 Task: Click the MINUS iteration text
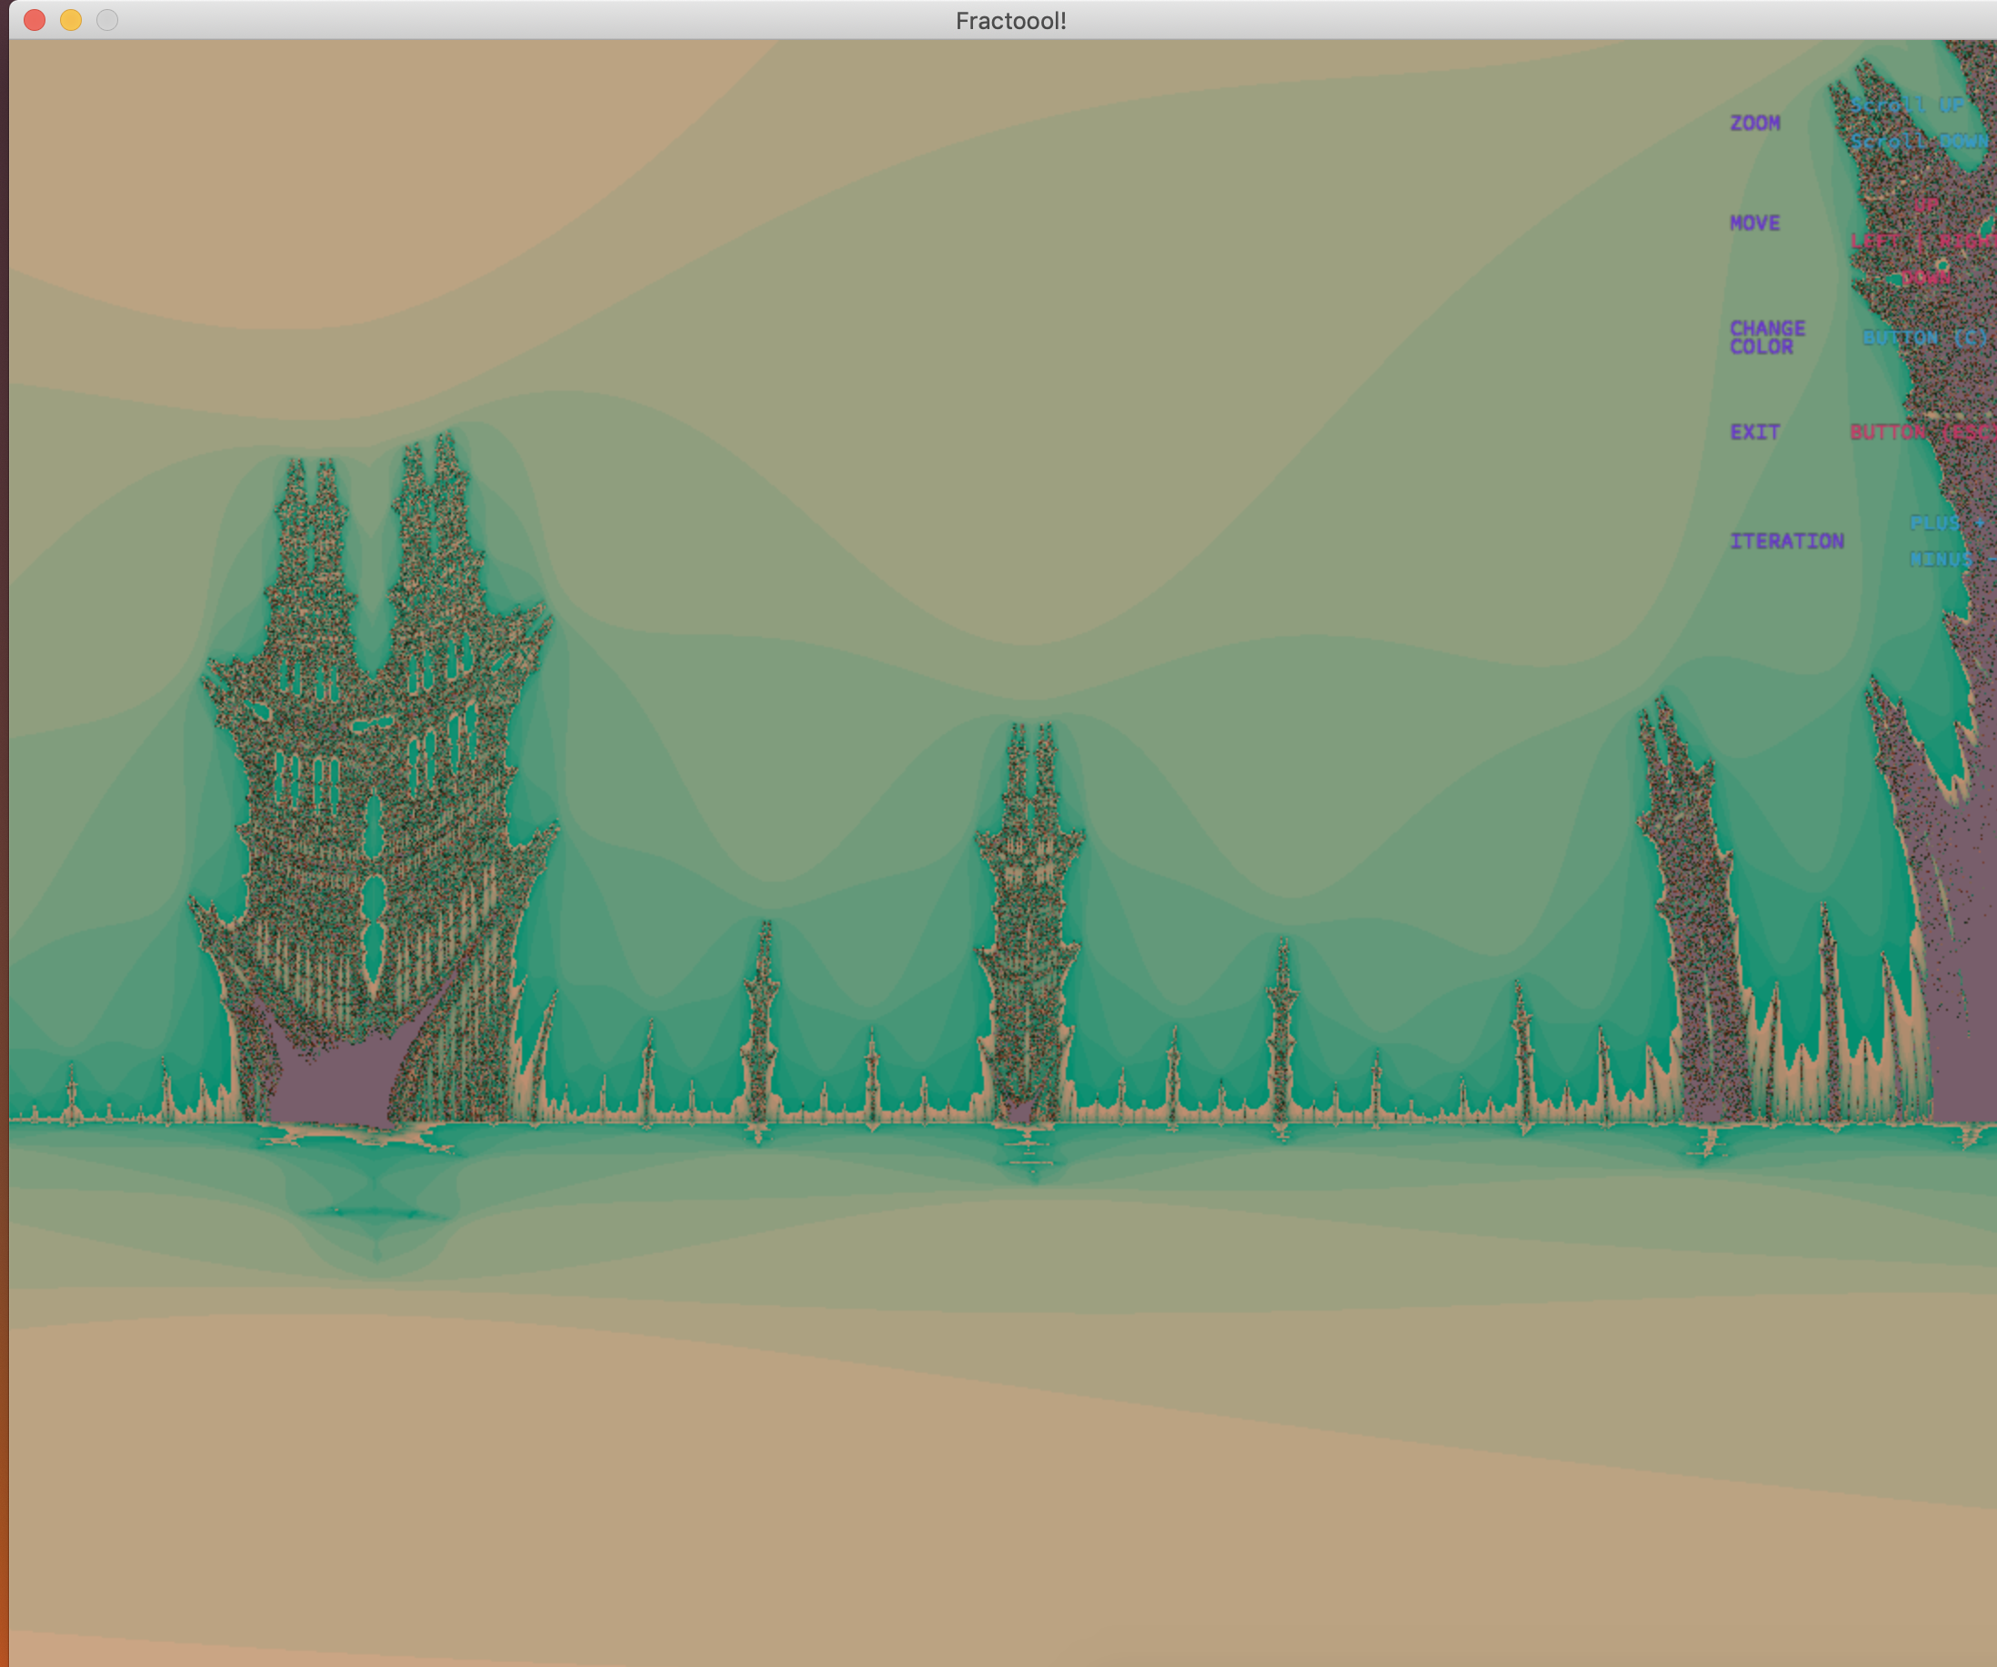click(x=1942, y=560)
